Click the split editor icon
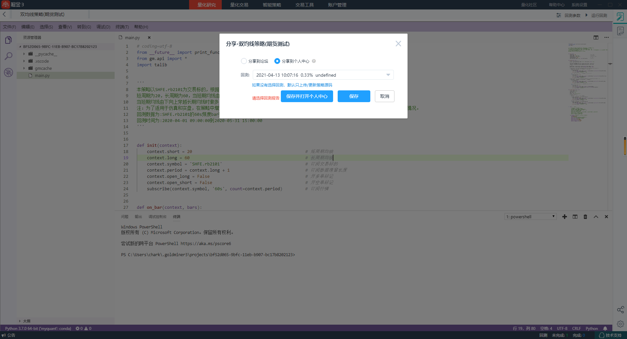627x339 pixels. (596, 38)
